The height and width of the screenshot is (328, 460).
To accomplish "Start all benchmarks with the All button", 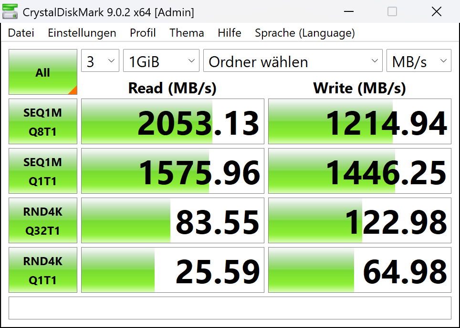I will [42, 72].
